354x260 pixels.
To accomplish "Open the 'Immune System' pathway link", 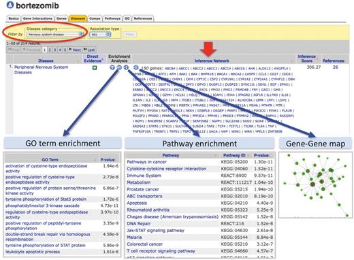I will click(x=144, y=176).
